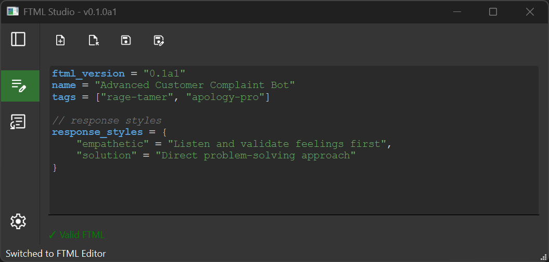Screen dimensions: 549x262
Task: Choose the Save As toolbar icon
Action: pyautogui.click(x=159, y=41)
